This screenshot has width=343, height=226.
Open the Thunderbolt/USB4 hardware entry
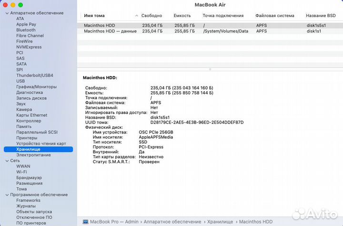coord(35,75)
